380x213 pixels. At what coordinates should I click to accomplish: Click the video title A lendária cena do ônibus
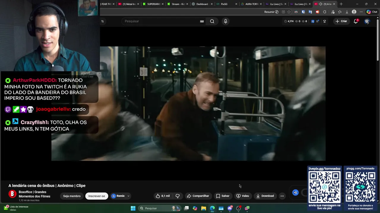click(x=47, y=186)
